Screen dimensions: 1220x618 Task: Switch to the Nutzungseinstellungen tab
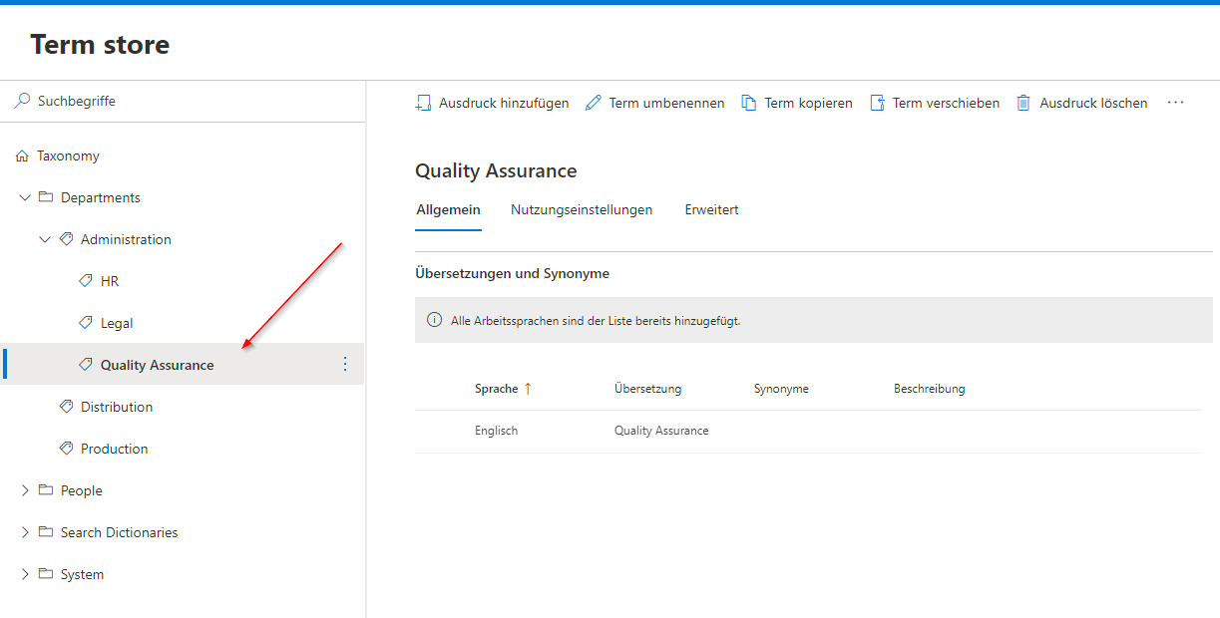[582, 210]
